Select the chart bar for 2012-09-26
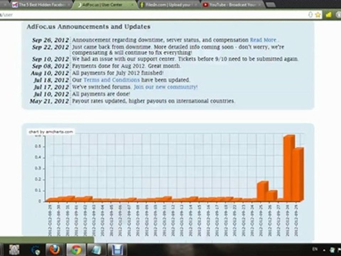Viewport: 341px width, 256px height. pos(271,196)
